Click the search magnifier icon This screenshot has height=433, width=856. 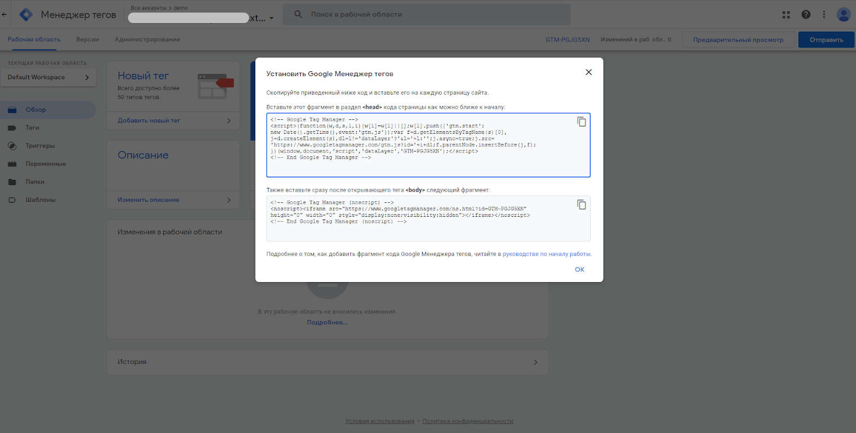[298, 14]
